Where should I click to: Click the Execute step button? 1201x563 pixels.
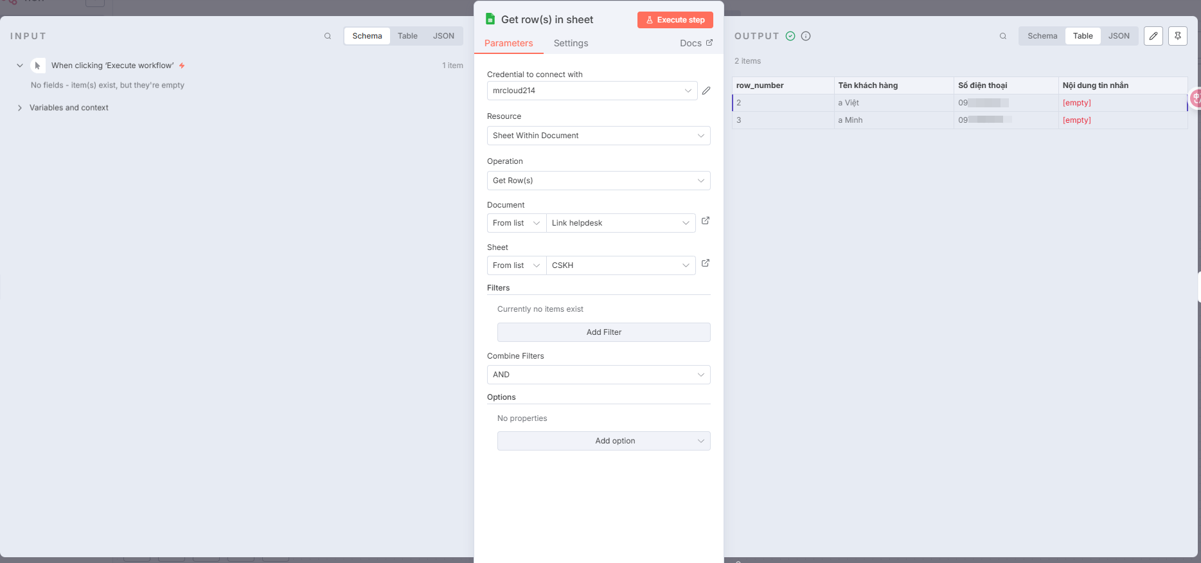675,20
